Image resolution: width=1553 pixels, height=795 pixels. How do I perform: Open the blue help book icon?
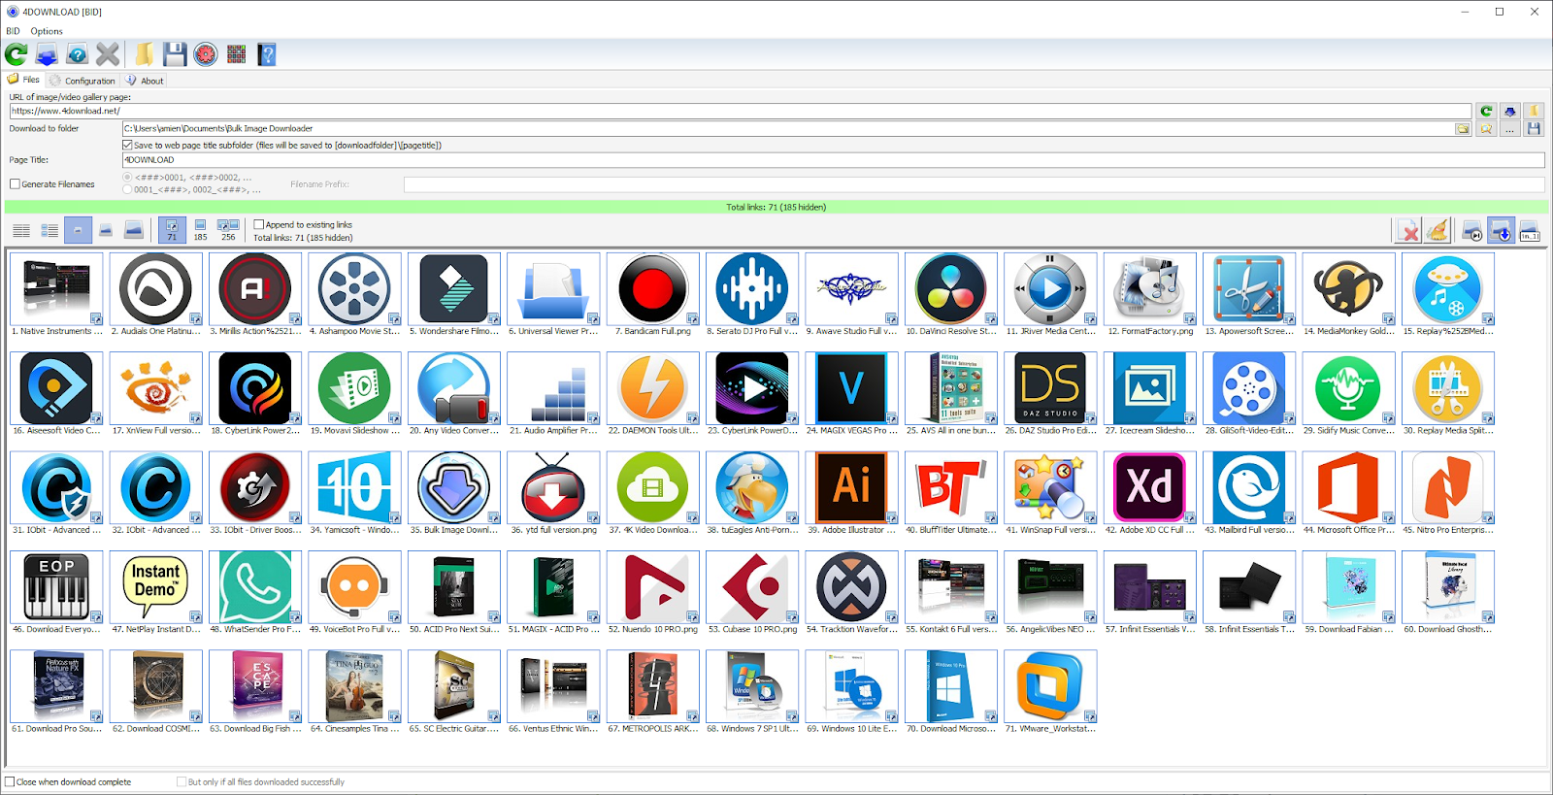(x=267, y=54)
